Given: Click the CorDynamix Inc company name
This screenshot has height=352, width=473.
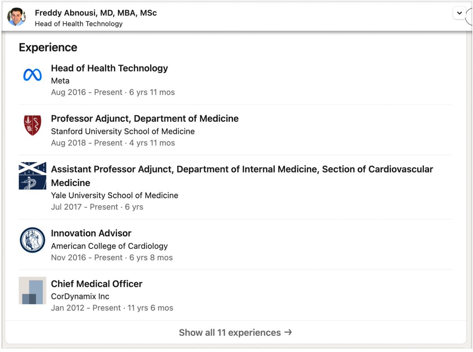Looking at the screenshot, I should (80, 296).
